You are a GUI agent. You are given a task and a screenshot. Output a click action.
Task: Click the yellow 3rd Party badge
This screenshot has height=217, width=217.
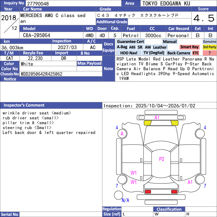(x=209, y=47)
